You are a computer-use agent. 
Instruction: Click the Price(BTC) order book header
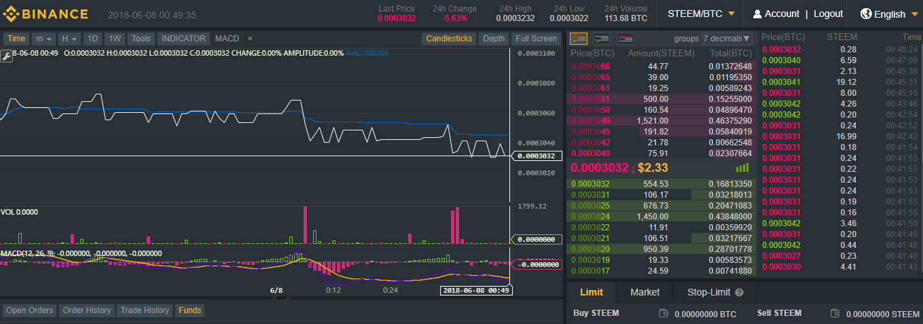coord(591,53)
